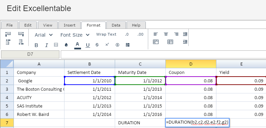Click the cell borders icon beside Italic
Viewport: 266px width, 128px height.
(x=56, y=45)
